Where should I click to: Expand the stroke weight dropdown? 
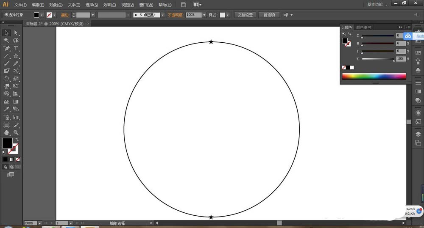(93, 15)
